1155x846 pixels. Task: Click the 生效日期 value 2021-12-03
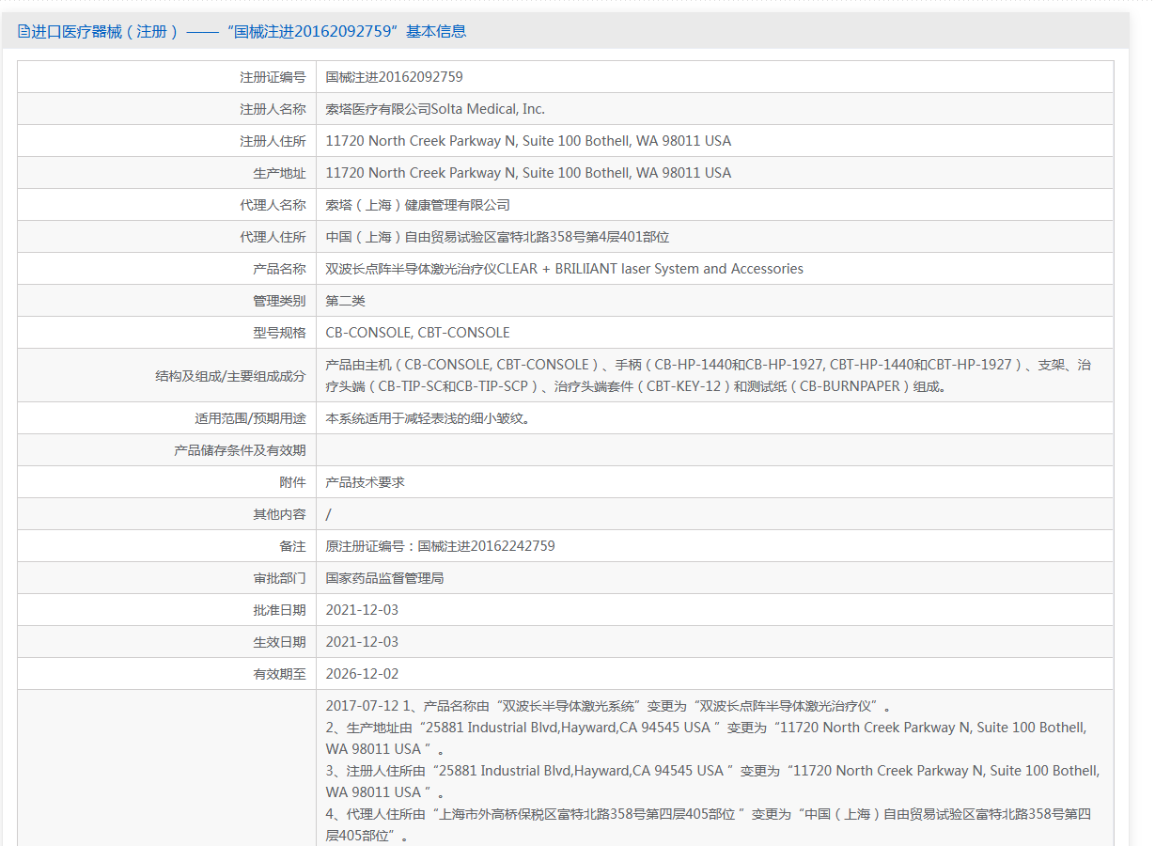pyautogui.click(x=362, y=642)
